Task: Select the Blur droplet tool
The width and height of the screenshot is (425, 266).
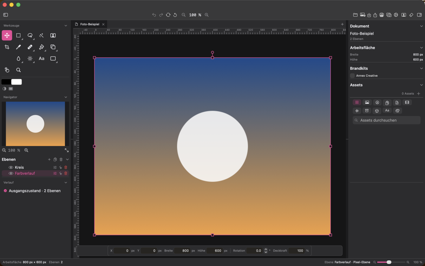Action: coord(19,59)
